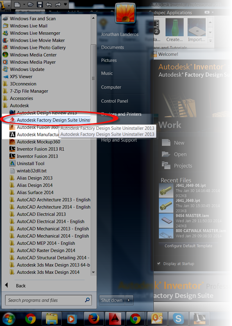Viewport: 232px width, 326px height.
Task: Click the user account picture
Action: pos(125,13)
